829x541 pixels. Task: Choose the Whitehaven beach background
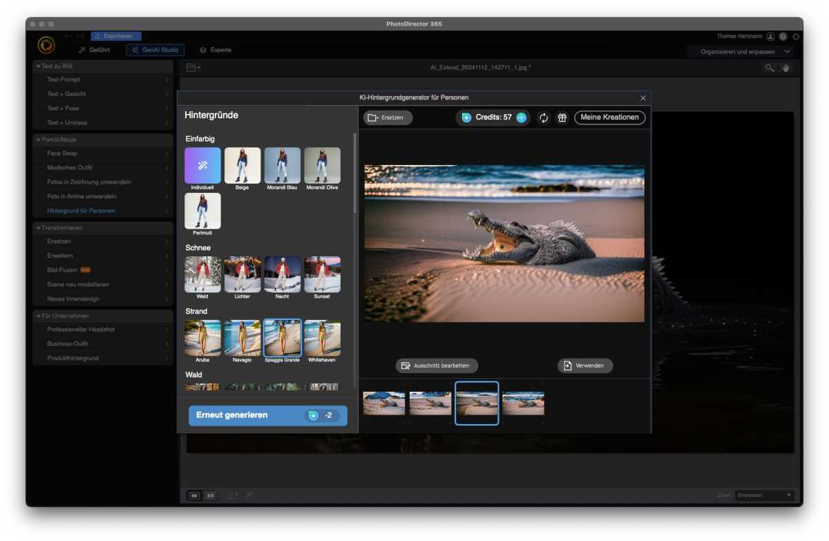[322, 338]
